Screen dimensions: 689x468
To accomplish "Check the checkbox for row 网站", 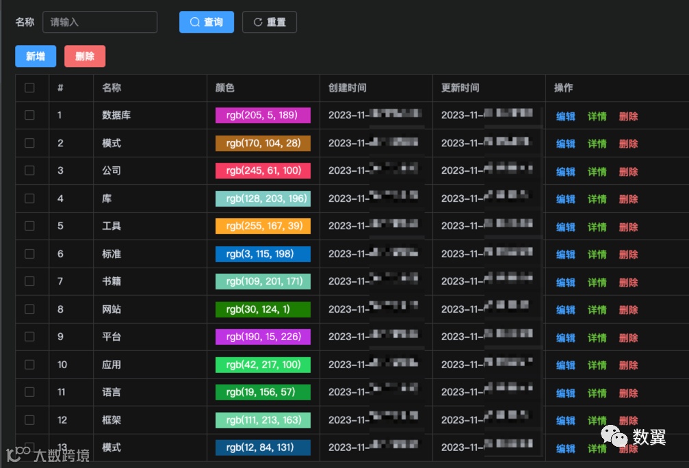I will coord(29,309).
